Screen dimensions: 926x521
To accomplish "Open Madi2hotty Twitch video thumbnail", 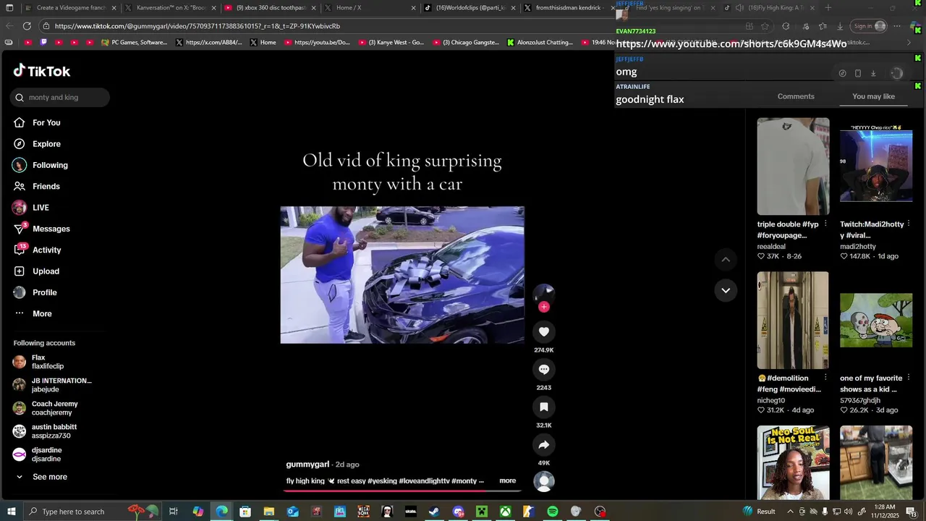I will 876,166.
